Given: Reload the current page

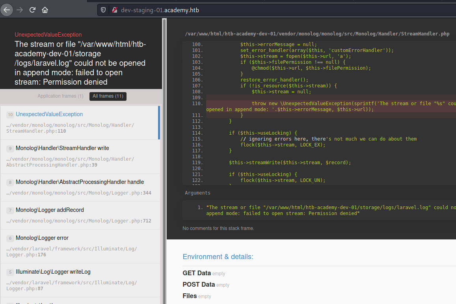Looking at the screenshot, I should click(33, 10).
